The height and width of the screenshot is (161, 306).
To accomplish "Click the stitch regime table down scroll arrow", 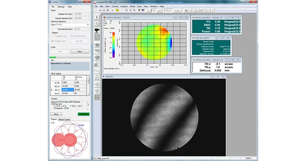I will pyautogui.click(x=88, y=94).
